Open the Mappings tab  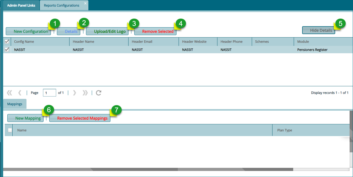pos(14,104)
